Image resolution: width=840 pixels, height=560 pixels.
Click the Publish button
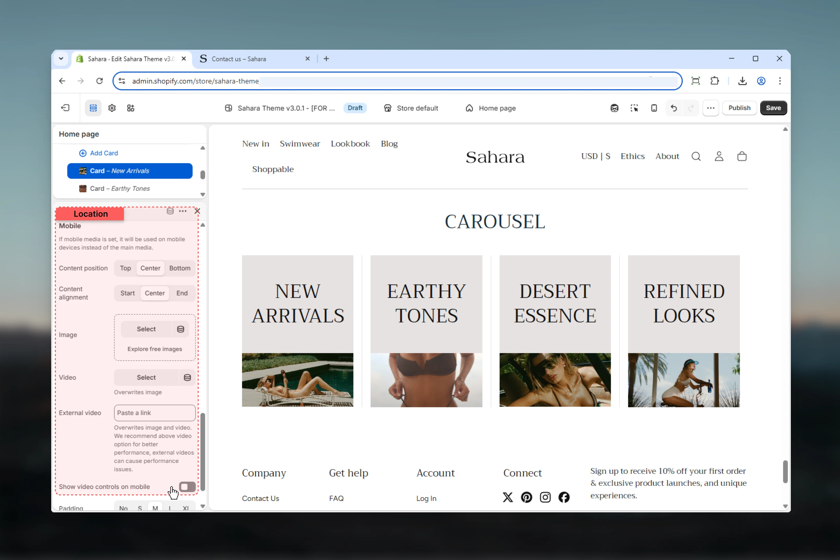tap(739, 108)
